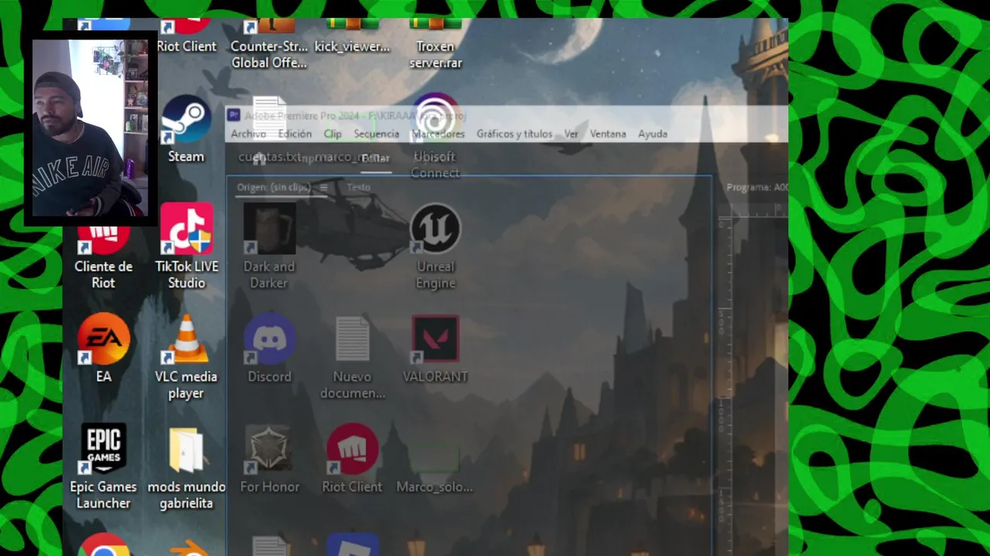Open Dark and Darker shortcut
Image resolution: width=990 pixels, height=556 pixels.
point(269,246)
